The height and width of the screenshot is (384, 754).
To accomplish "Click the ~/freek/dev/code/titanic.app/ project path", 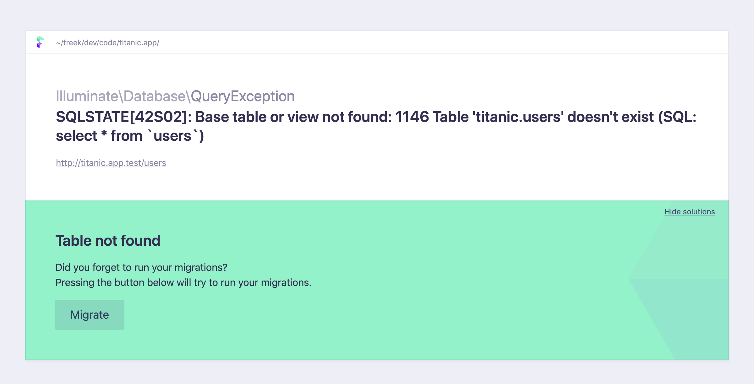I will [107, 43].
